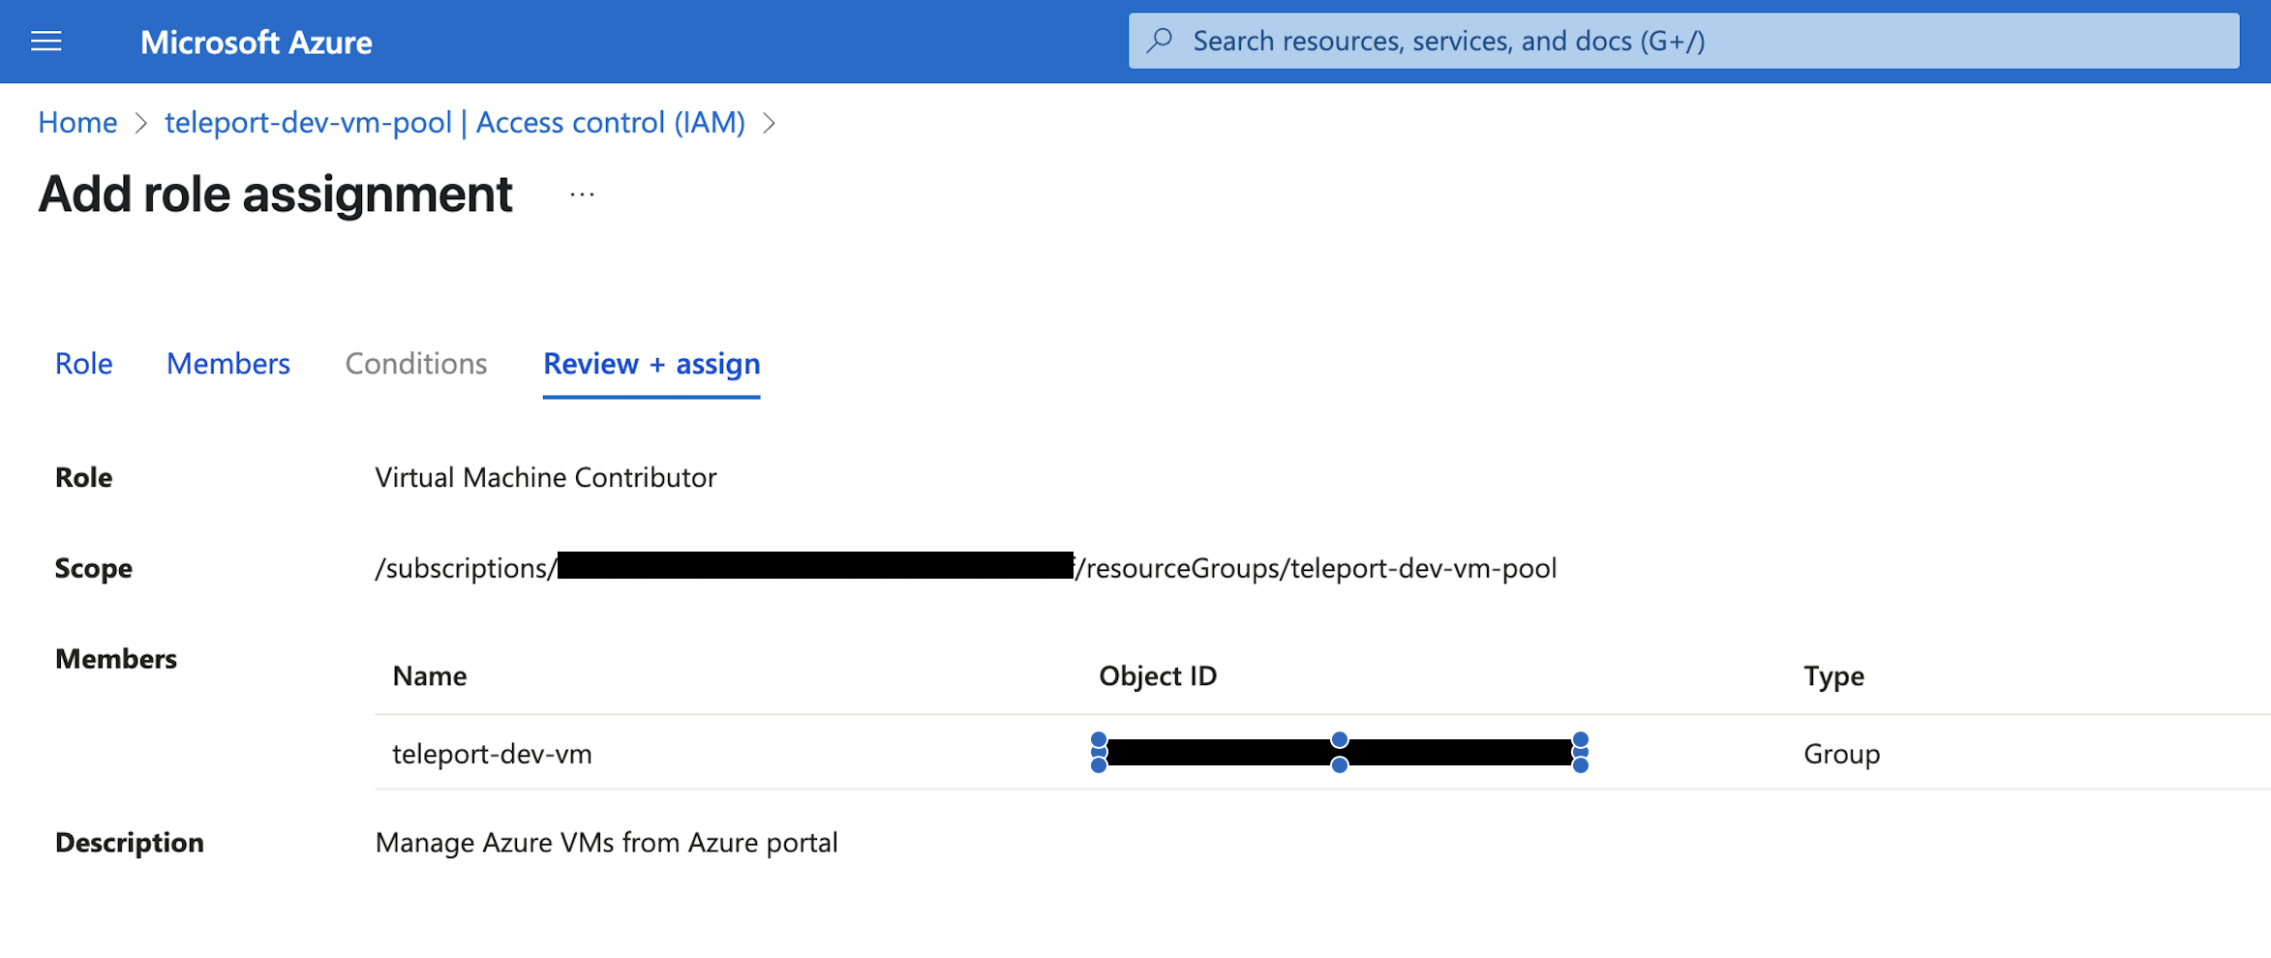Select the Conditions tab
This screenshot has width=2271, height=958.
[415, 364]
